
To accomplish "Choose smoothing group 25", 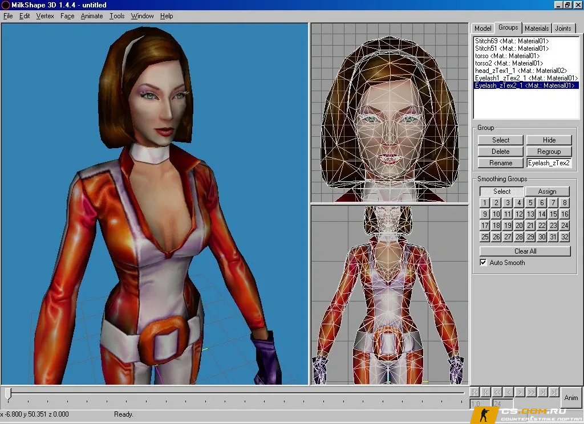I will tap(485, 237).
